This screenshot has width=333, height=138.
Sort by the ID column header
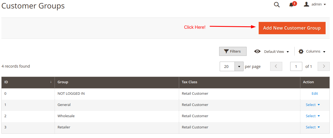click(28, 82)
